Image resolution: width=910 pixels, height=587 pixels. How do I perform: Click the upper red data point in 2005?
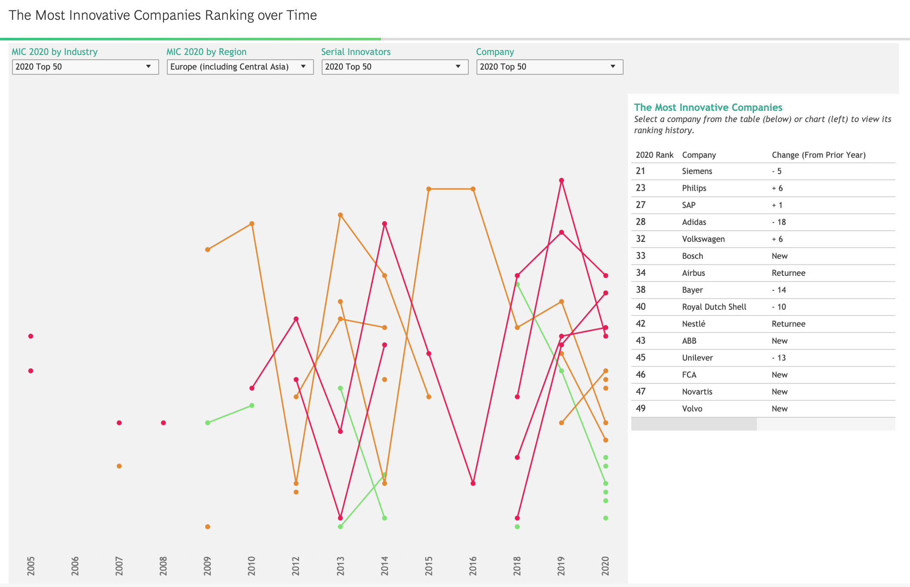click(x=31, y=336)
